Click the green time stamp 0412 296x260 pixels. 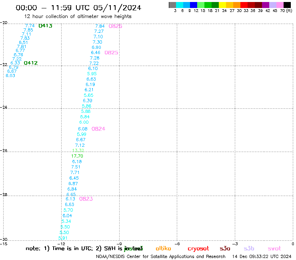click(31, 63)
